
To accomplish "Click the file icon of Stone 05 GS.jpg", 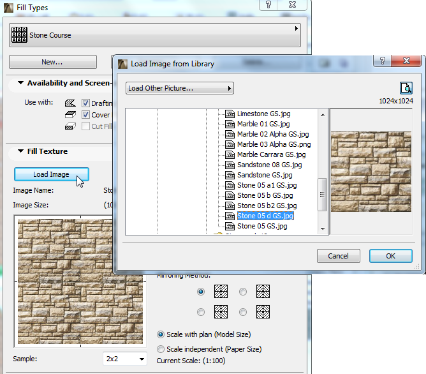I will 230,226.
